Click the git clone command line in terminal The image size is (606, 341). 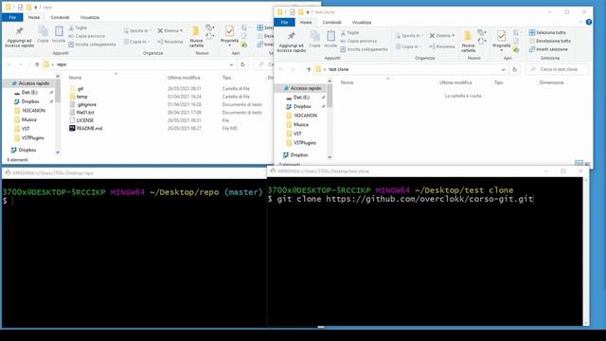(x=401, y=199)
